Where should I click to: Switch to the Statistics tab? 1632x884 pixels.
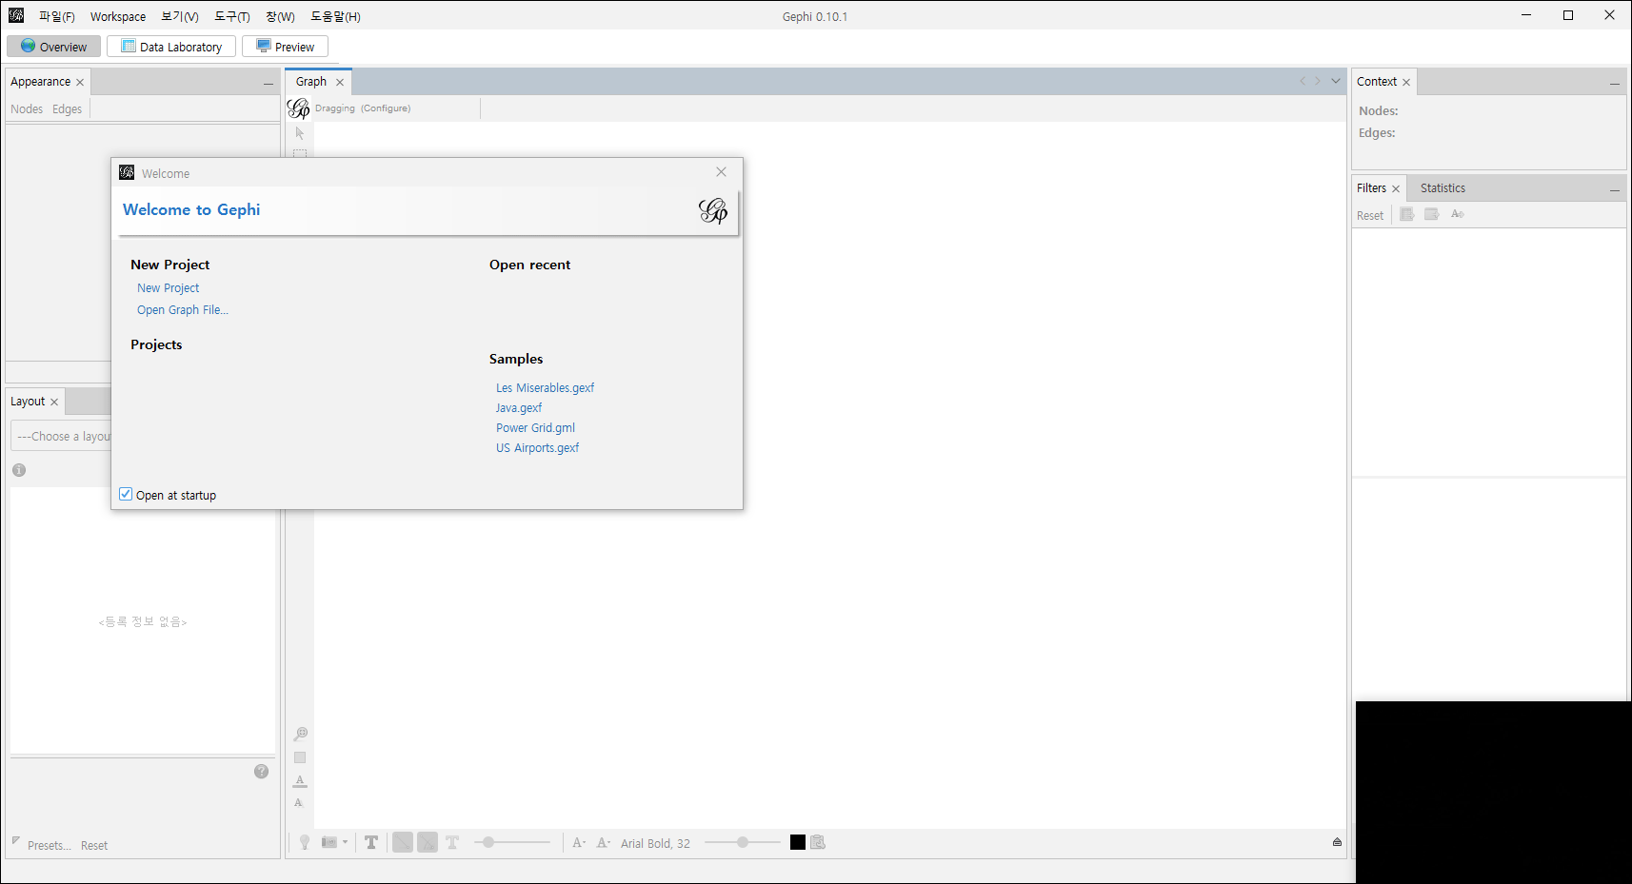(x=1443, y=188)
